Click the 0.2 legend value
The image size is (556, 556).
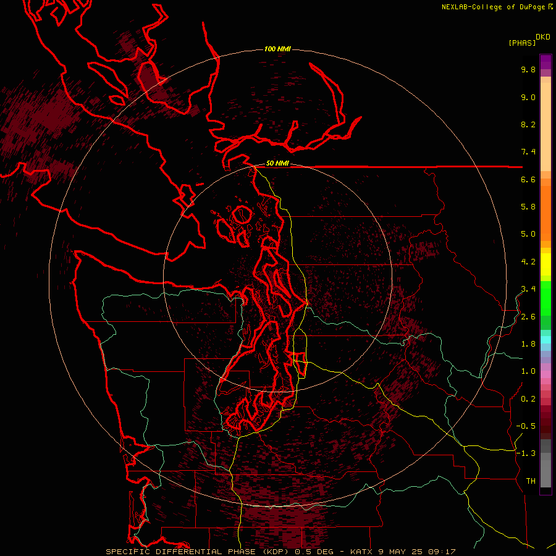click(528, 399)
